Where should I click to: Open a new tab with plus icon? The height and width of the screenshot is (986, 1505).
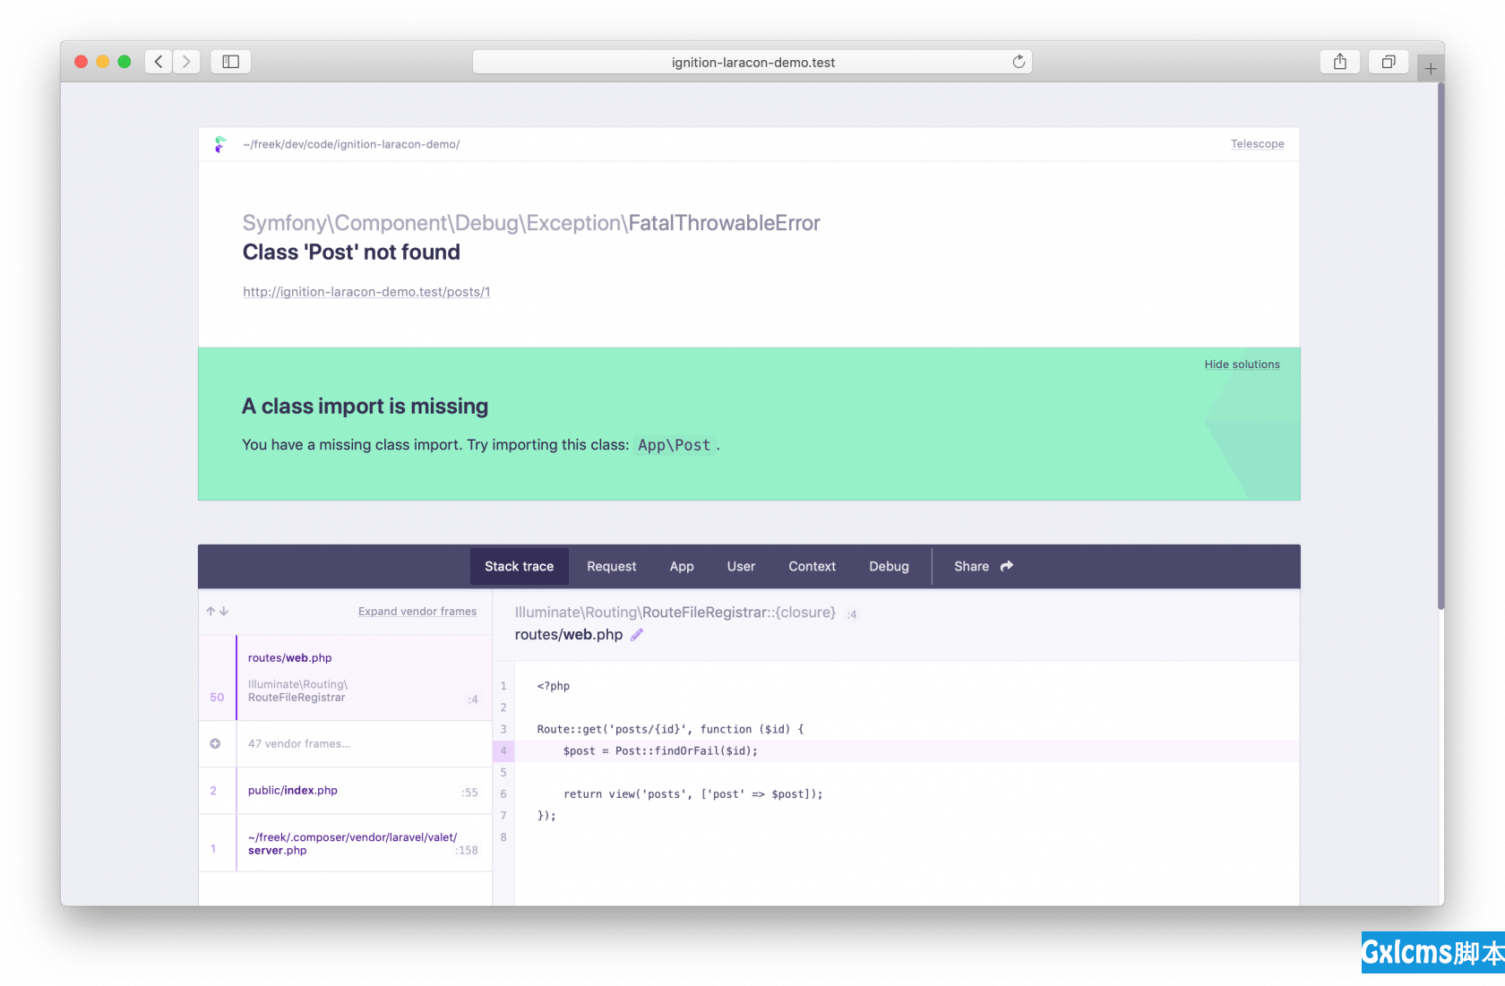(x=1430, y=69)
